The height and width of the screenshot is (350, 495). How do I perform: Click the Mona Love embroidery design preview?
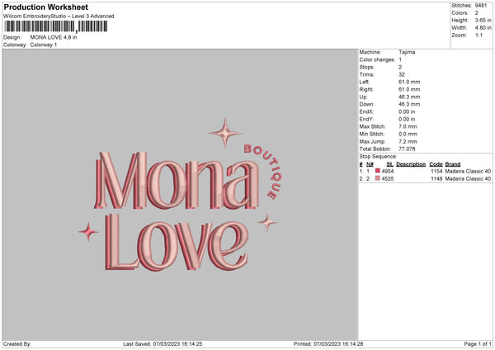pyautogui.click(x=180, y=195)
